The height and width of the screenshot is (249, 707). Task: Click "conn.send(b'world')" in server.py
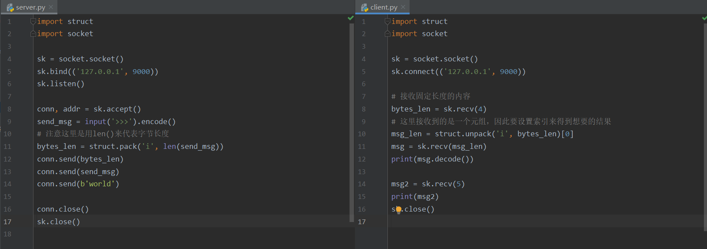(78, 184)
